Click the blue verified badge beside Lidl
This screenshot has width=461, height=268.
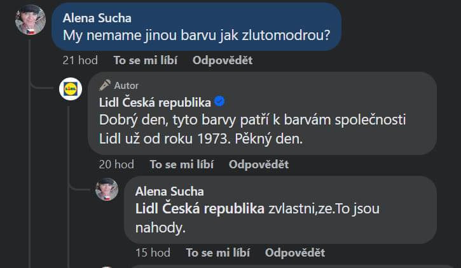(219, 101)
